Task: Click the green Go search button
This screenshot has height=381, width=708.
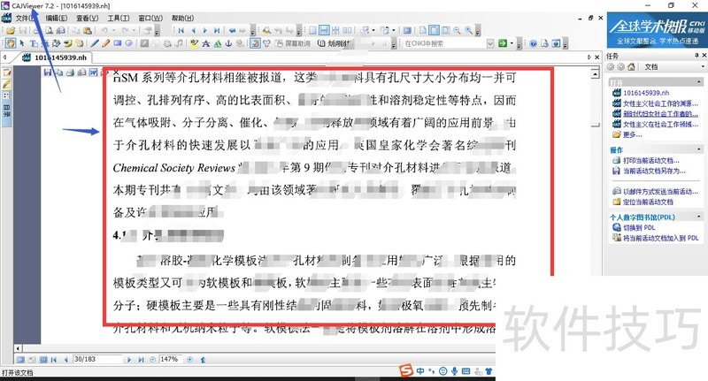Action: click(502, 43)
